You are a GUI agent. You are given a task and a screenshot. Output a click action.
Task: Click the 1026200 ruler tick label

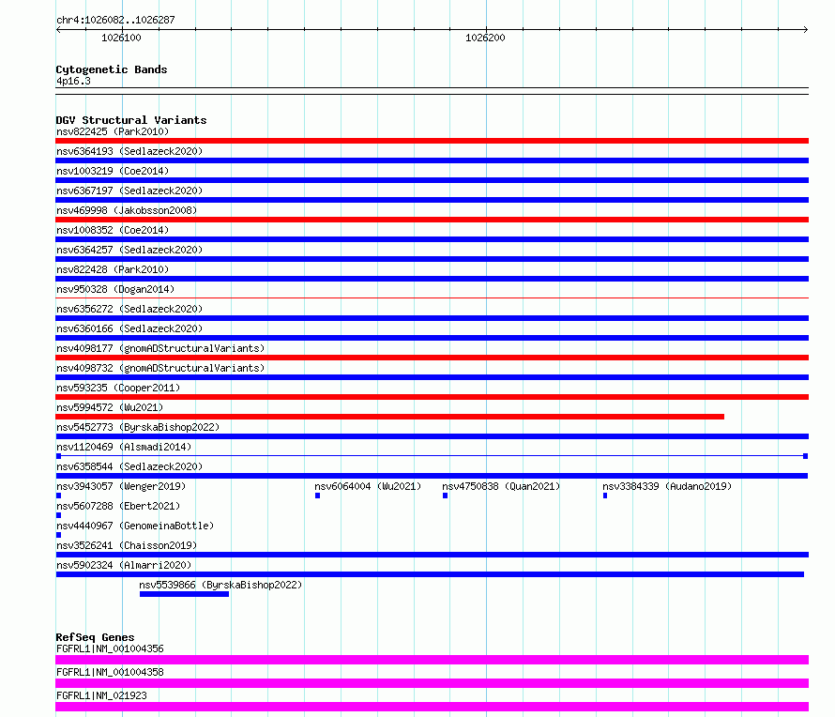[x=485, y=38]
